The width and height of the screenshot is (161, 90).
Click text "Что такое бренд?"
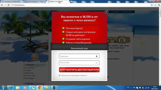pyautogui.click(x=74, y=28)
